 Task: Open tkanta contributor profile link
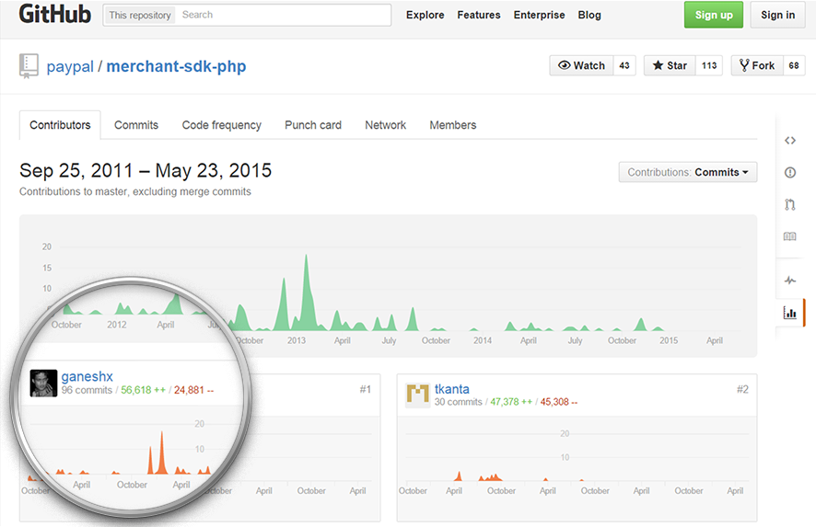(x=451, y=389)
